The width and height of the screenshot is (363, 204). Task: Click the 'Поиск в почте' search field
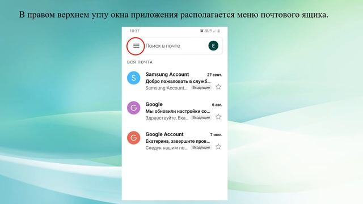[x=175, y=46]
